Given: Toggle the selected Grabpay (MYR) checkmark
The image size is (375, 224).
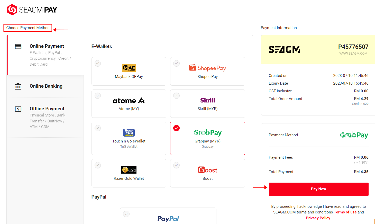Looking at the screenshot, I should pos(176,128).
